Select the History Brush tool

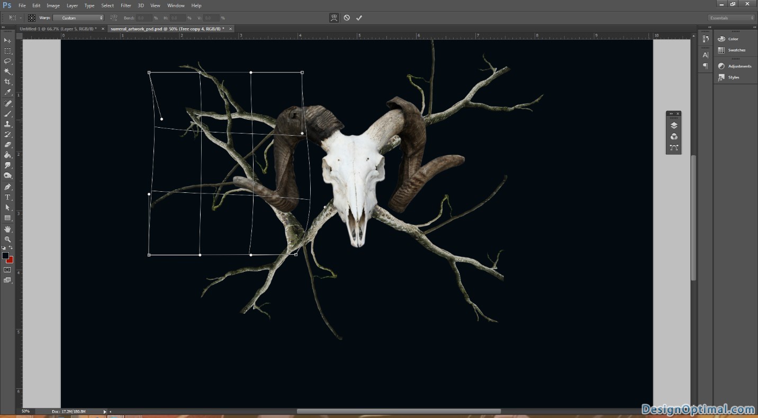coord(7,135)
